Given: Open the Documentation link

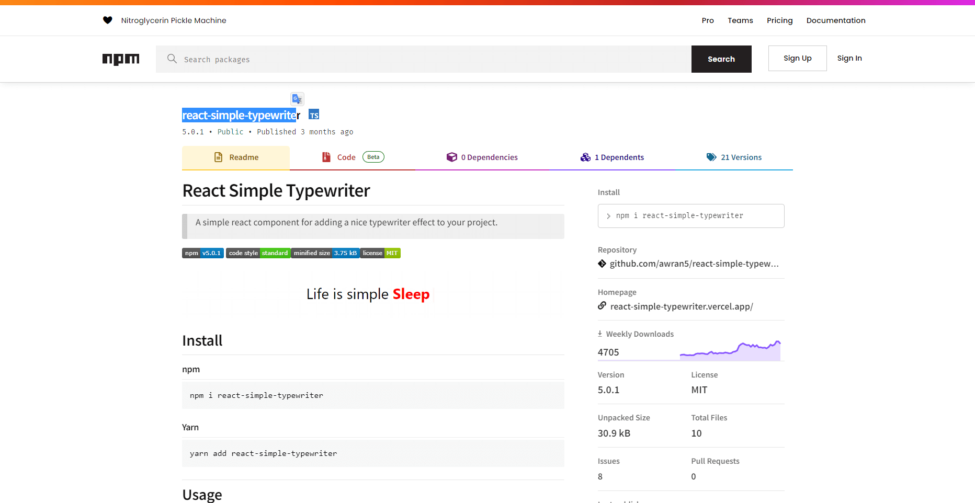Looking at the screenshot, I should click(836, 20).
